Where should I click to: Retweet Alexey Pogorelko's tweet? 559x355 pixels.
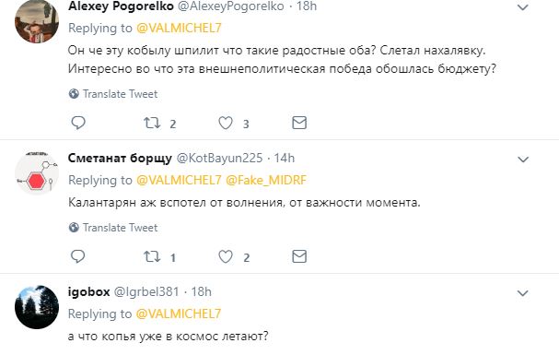coord(152,123)
